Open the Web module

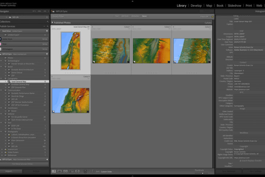pyautogui.click(x=259, y=6)
